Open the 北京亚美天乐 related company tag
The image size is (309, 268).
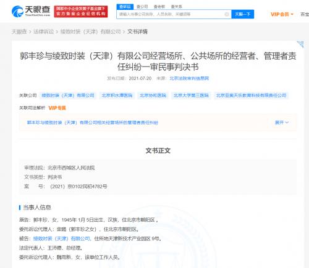pyautogui.click(x=251, y=95)
